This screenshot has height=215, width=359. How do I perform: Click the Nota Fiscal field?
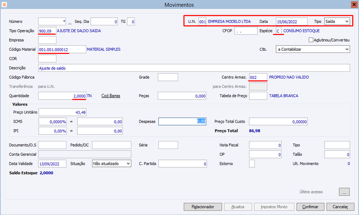[x=265, y=145]
